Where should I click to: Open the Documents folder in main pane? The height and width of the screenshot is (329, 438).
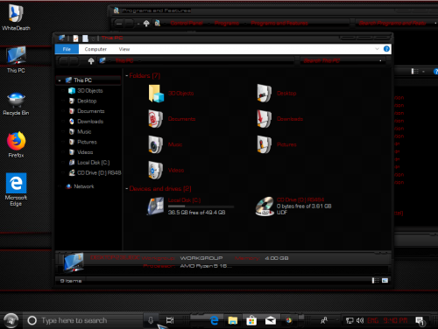[x=155, y=119]
